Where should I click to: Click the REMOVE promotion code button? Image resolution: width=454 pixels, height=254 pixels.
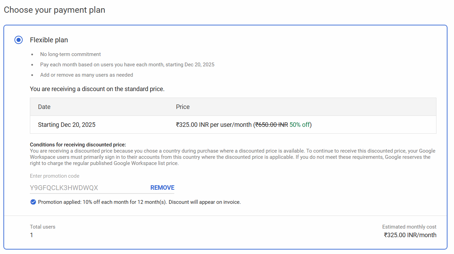(x=162, y=188)
